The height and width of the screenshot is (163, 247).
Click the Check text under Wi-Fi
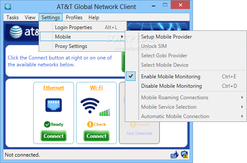click(x=100, y=124)
